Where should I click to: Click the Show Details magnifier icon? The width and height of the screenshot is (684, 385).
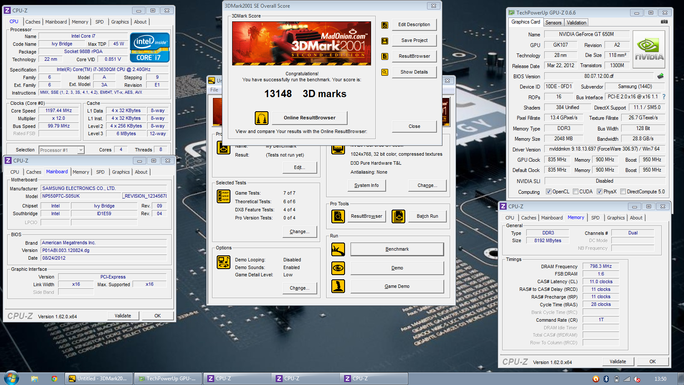click(x=385, y=72)
